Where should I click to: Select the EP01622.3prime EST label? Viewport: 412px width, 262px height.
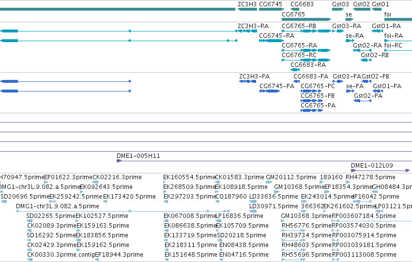click(x=68, y=177)
